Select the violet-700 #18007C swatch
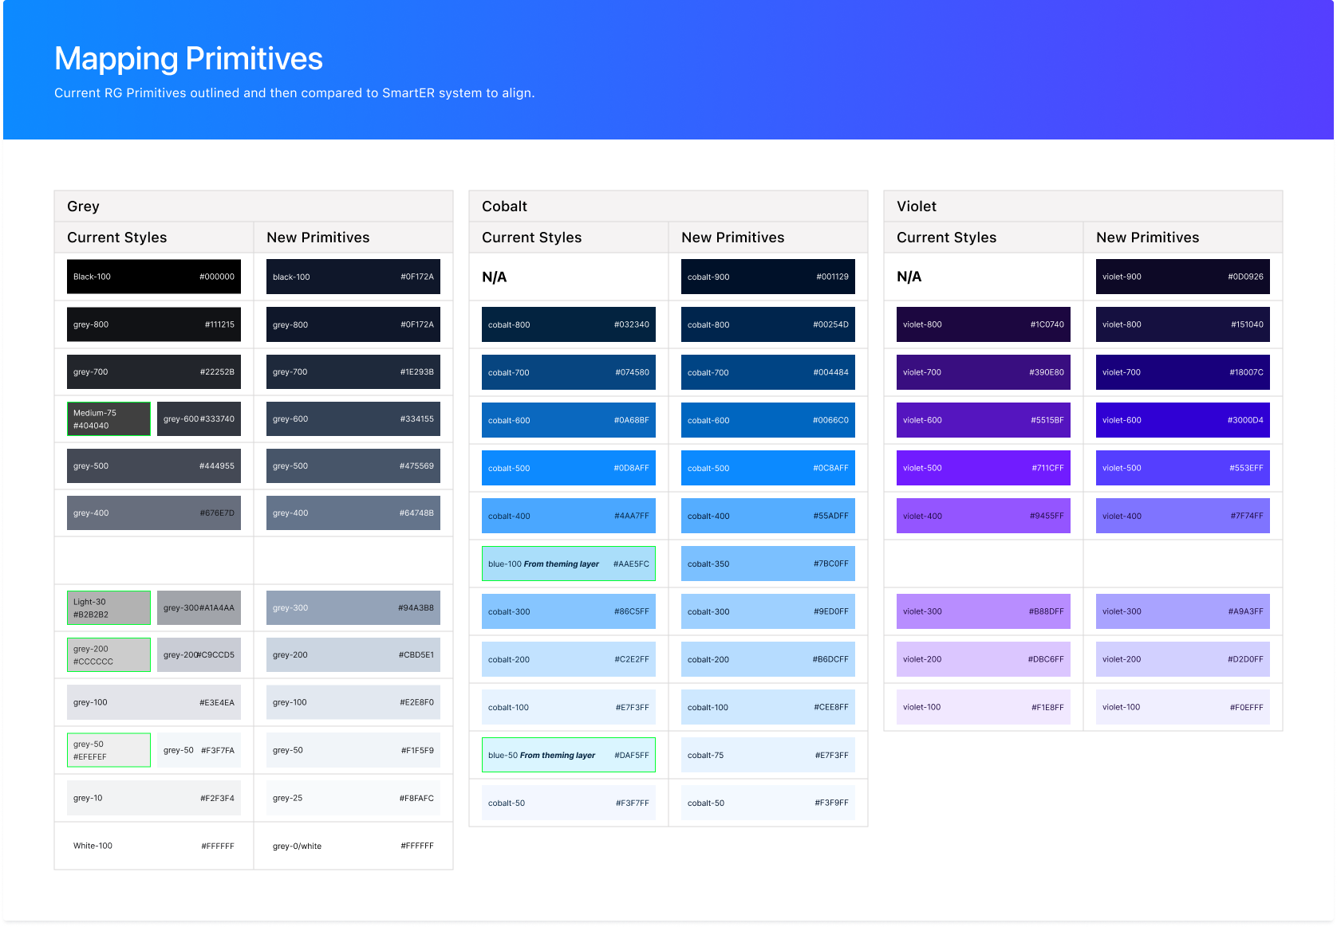Image resolution: width=1337 pixels, height=927 pixels. click(x=1183, y=372)
